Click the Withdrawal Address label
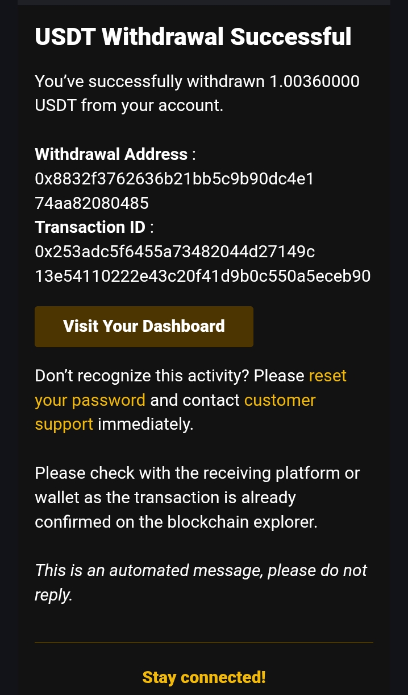Image resolution: width=408 pixels, height=695 pixels. [111, 154]
